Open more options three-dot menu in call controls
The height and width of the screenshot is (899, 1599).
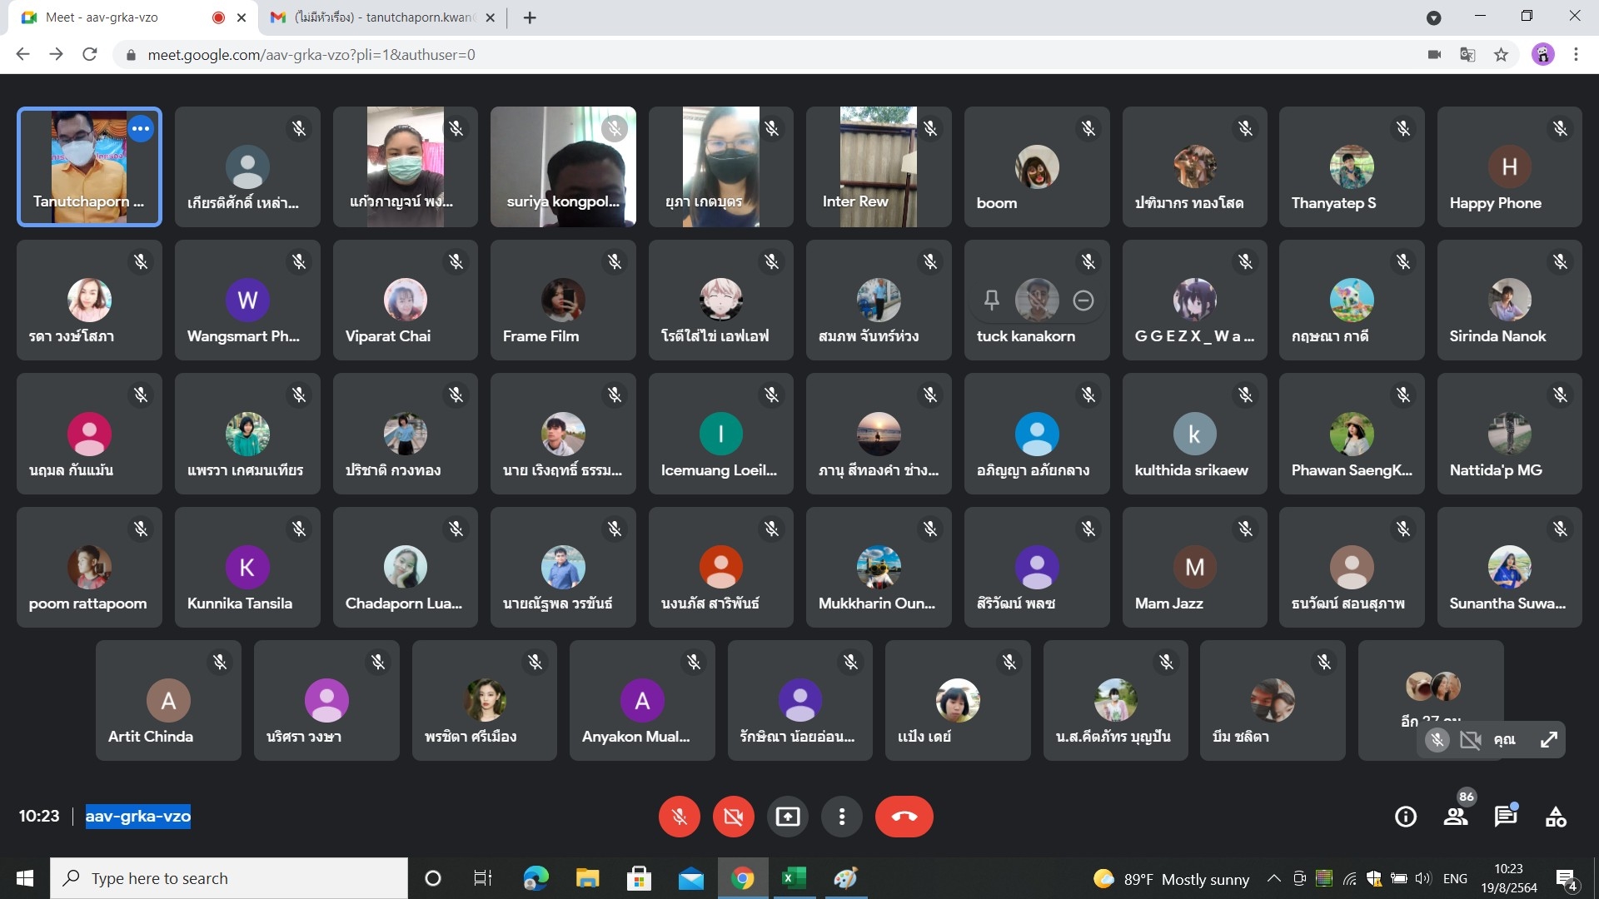(x=842, y=817)
